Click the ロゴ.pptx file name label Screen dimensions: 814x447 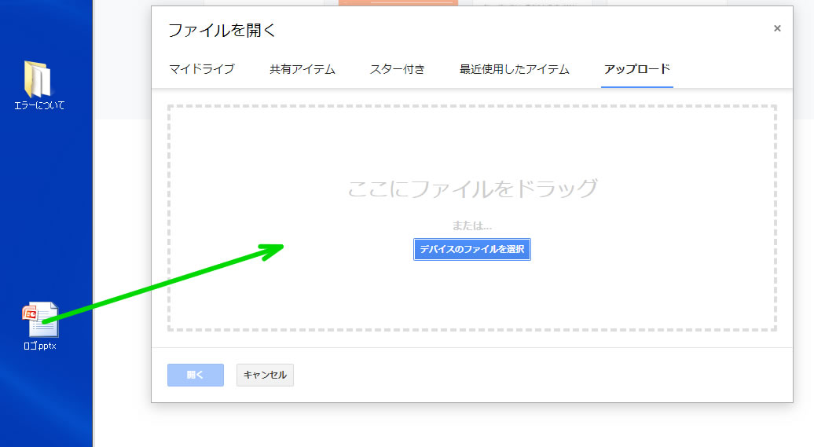pos(39,346)
